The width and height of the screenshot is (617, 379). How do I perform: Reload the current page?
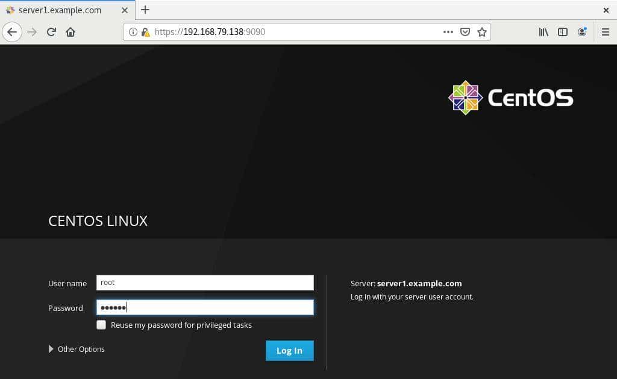point(51,32)
